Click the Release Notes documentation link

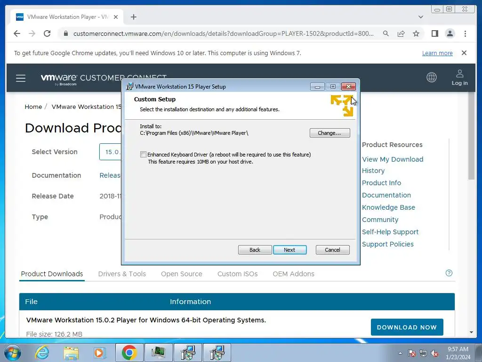tap(110, 175)
